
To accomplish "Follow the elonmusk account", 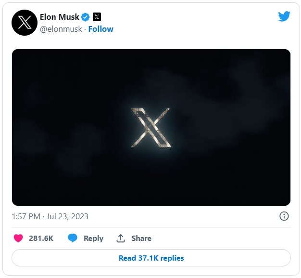I will 101,29.
